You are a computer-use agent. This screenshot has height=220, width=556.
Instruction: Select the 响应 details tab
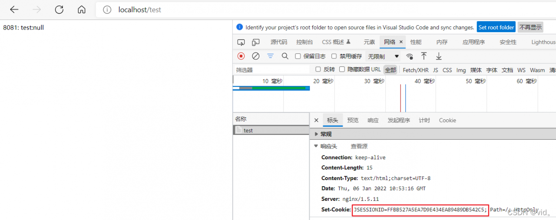(373, 120)
